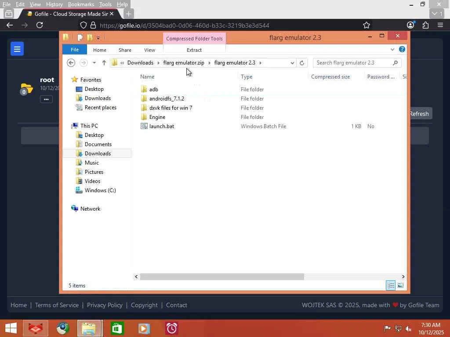Select Windows (C:) in navigation pane
Viewport: 450px width, 337px height.
point(100,190)
